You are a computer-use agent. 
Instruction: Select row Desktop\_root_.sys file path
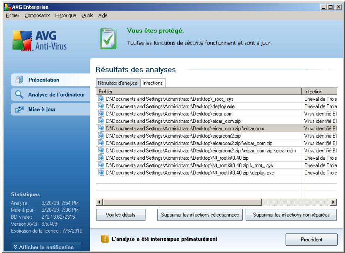169,99
